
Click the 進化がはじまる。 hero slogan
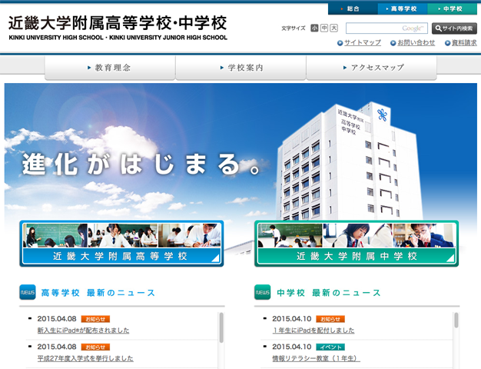141,165
